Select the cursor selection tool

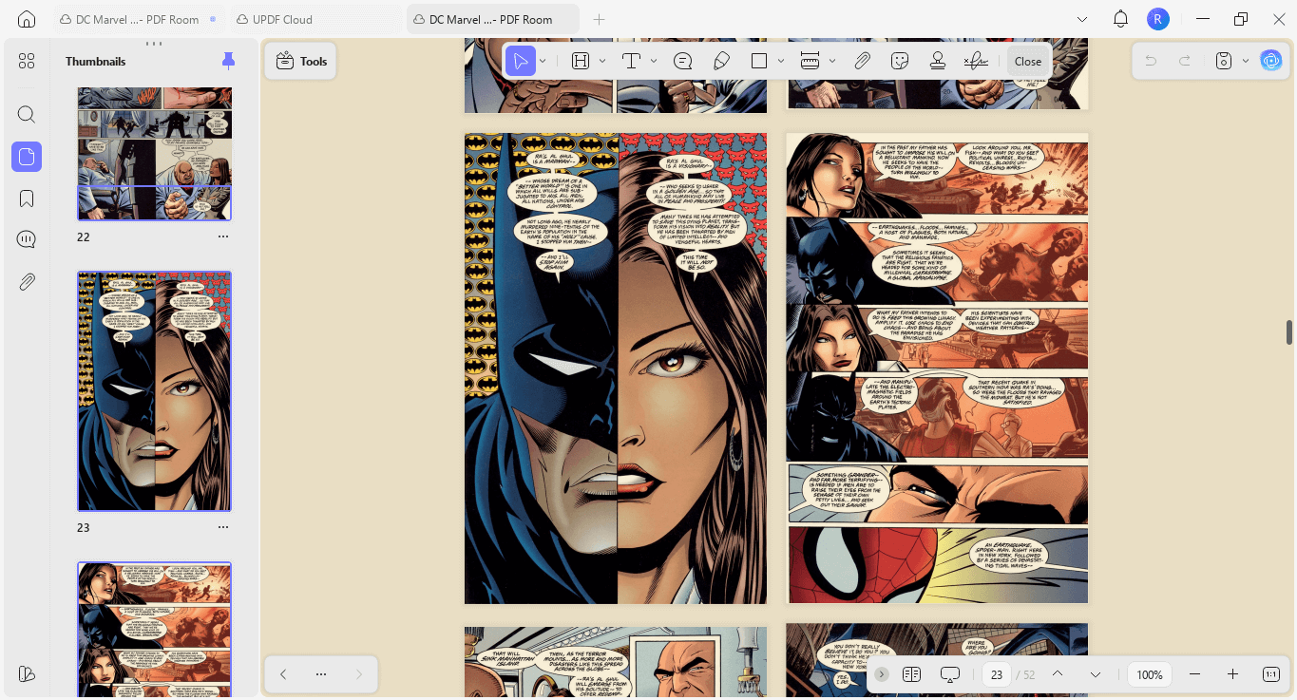(x=520, y=61)
